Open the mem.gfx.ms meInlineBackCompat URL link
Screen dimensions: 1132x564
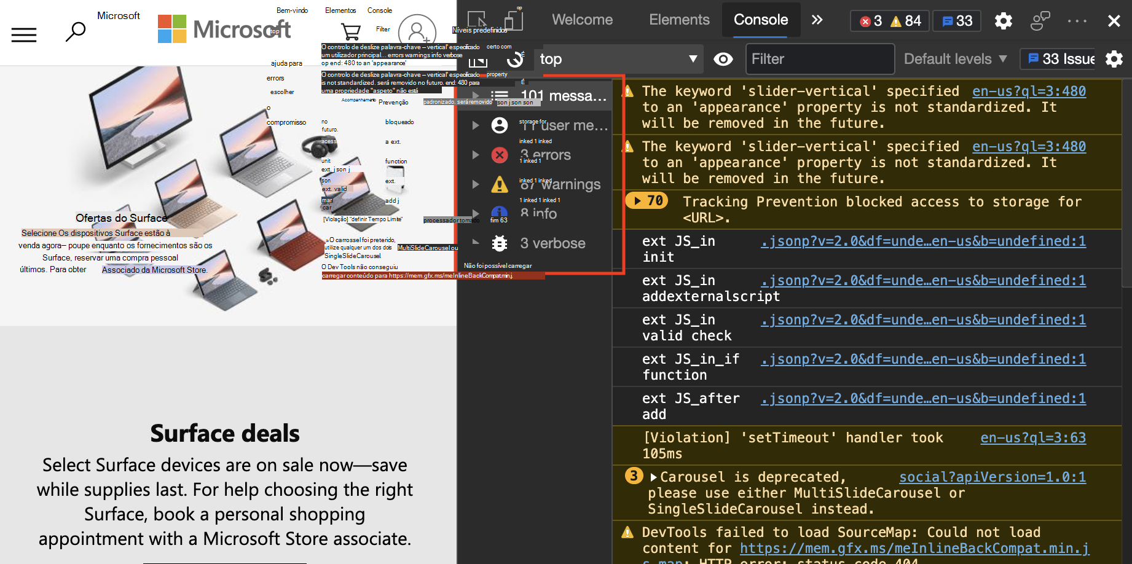tap(915, 549)
